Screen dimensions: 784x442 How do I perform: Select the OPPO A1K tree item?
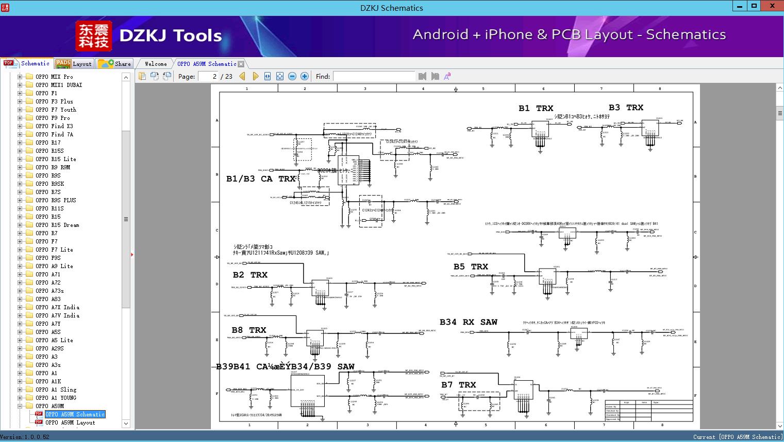pos(48,381)
